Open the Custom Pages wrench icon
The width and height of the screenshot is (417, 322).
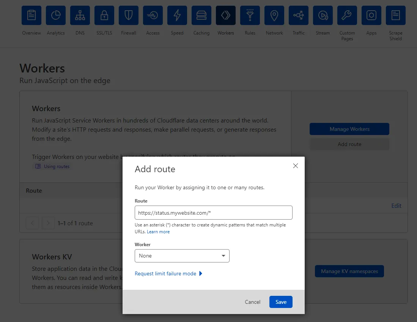pos(347,15)
